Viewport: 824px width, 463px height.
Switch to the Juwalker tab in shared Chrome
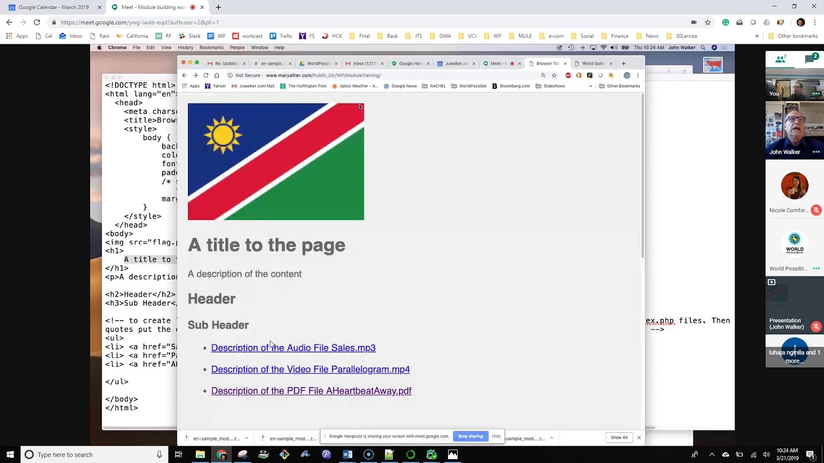tap(456, 64)
